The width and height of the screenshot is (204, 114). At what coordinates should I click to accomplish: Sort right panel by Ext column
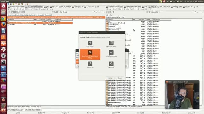[135, 20]
